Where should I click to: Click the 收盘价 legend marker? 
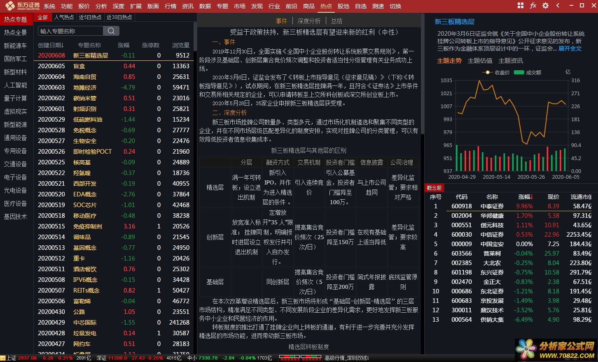488,72
